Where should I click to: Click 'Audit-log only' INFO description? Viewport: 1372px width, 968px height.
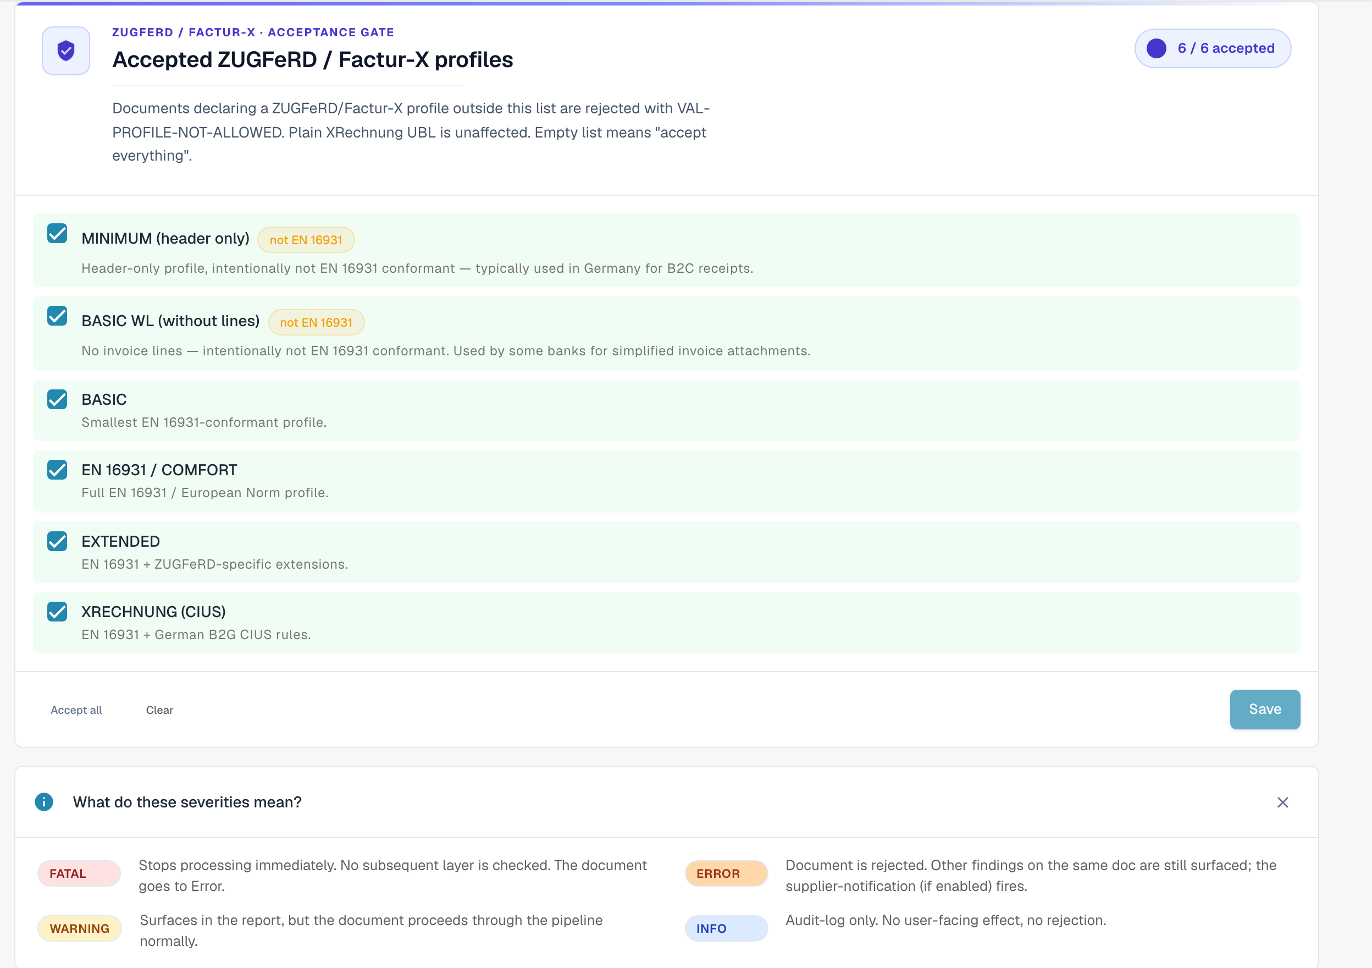(x=945, y=920)
